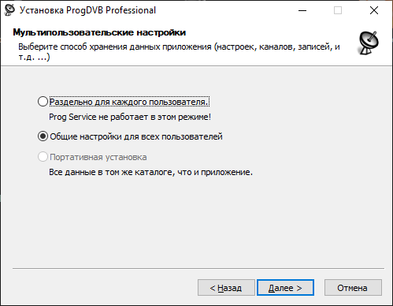The height and width of the screenshot is (306, 393).
Task: Click the horizontal separator above the buttons
Action: (198, 268)
